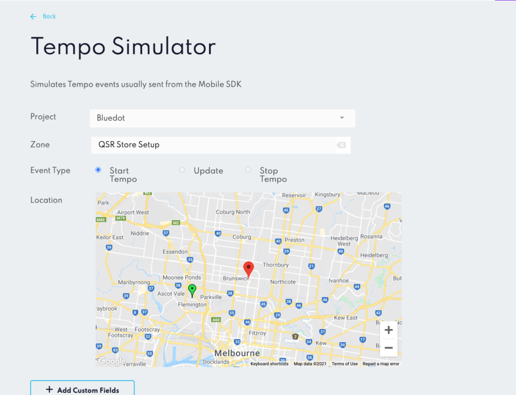Image resolution: width=516 pixels, height=395 pixels.
Task: Clear the Zone field with the backspace icon
Action: (x=341, y=145)
